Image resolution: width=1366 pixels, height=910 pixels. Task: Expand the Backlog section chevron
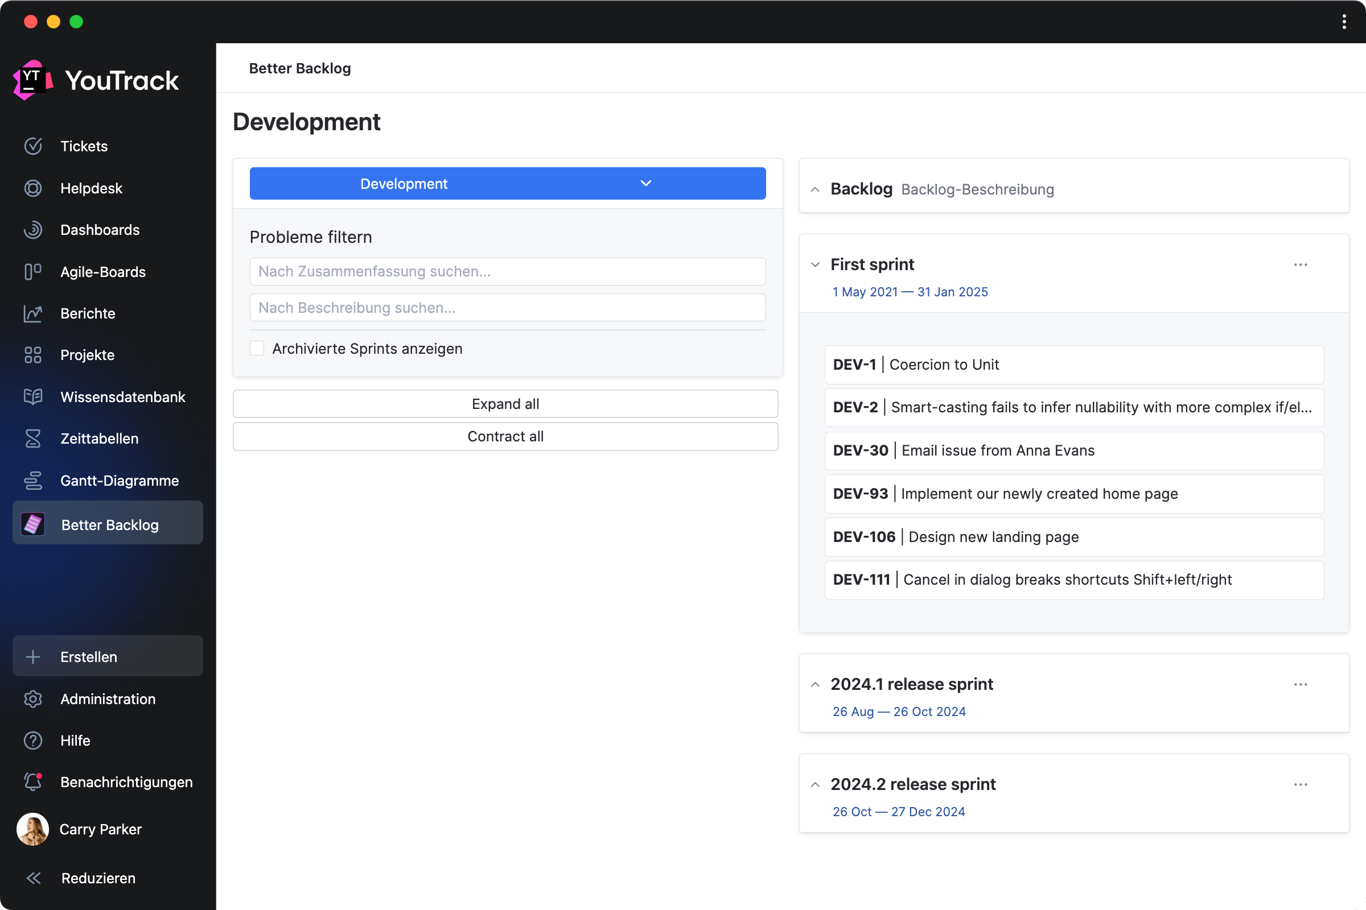pos(816,189)
